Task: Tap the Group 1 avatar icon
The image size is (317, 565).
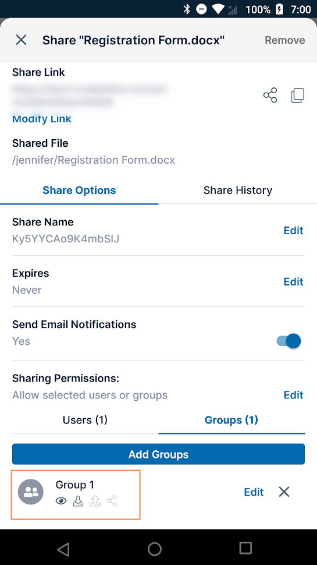Action: [31, 492]
